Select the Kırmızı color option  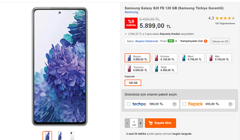pos(165,58)
